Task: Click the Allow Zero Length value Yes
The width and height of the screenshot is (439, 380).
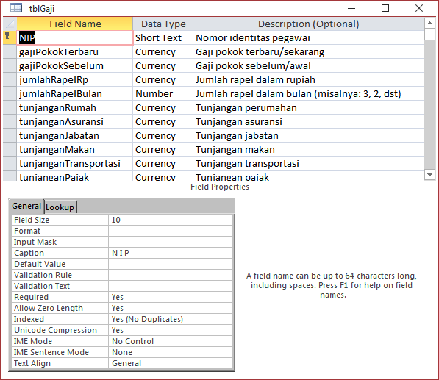Action: (170, 308)
